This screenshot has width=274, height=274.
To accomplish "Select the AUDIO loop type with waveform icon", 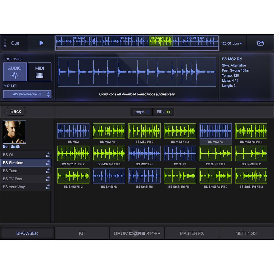I will tap(15, 72).
